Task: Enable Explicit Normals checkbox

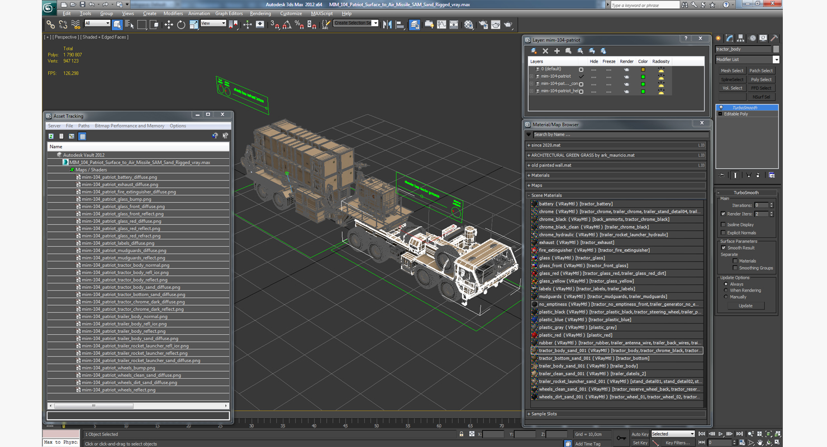Action: coord(724,232)
